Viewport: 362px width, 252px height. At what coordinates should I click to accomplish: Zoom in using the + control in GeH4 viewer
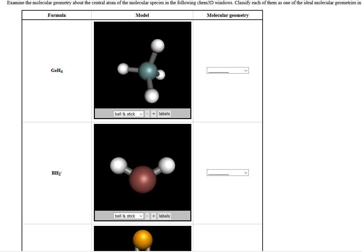coord(153,114)
